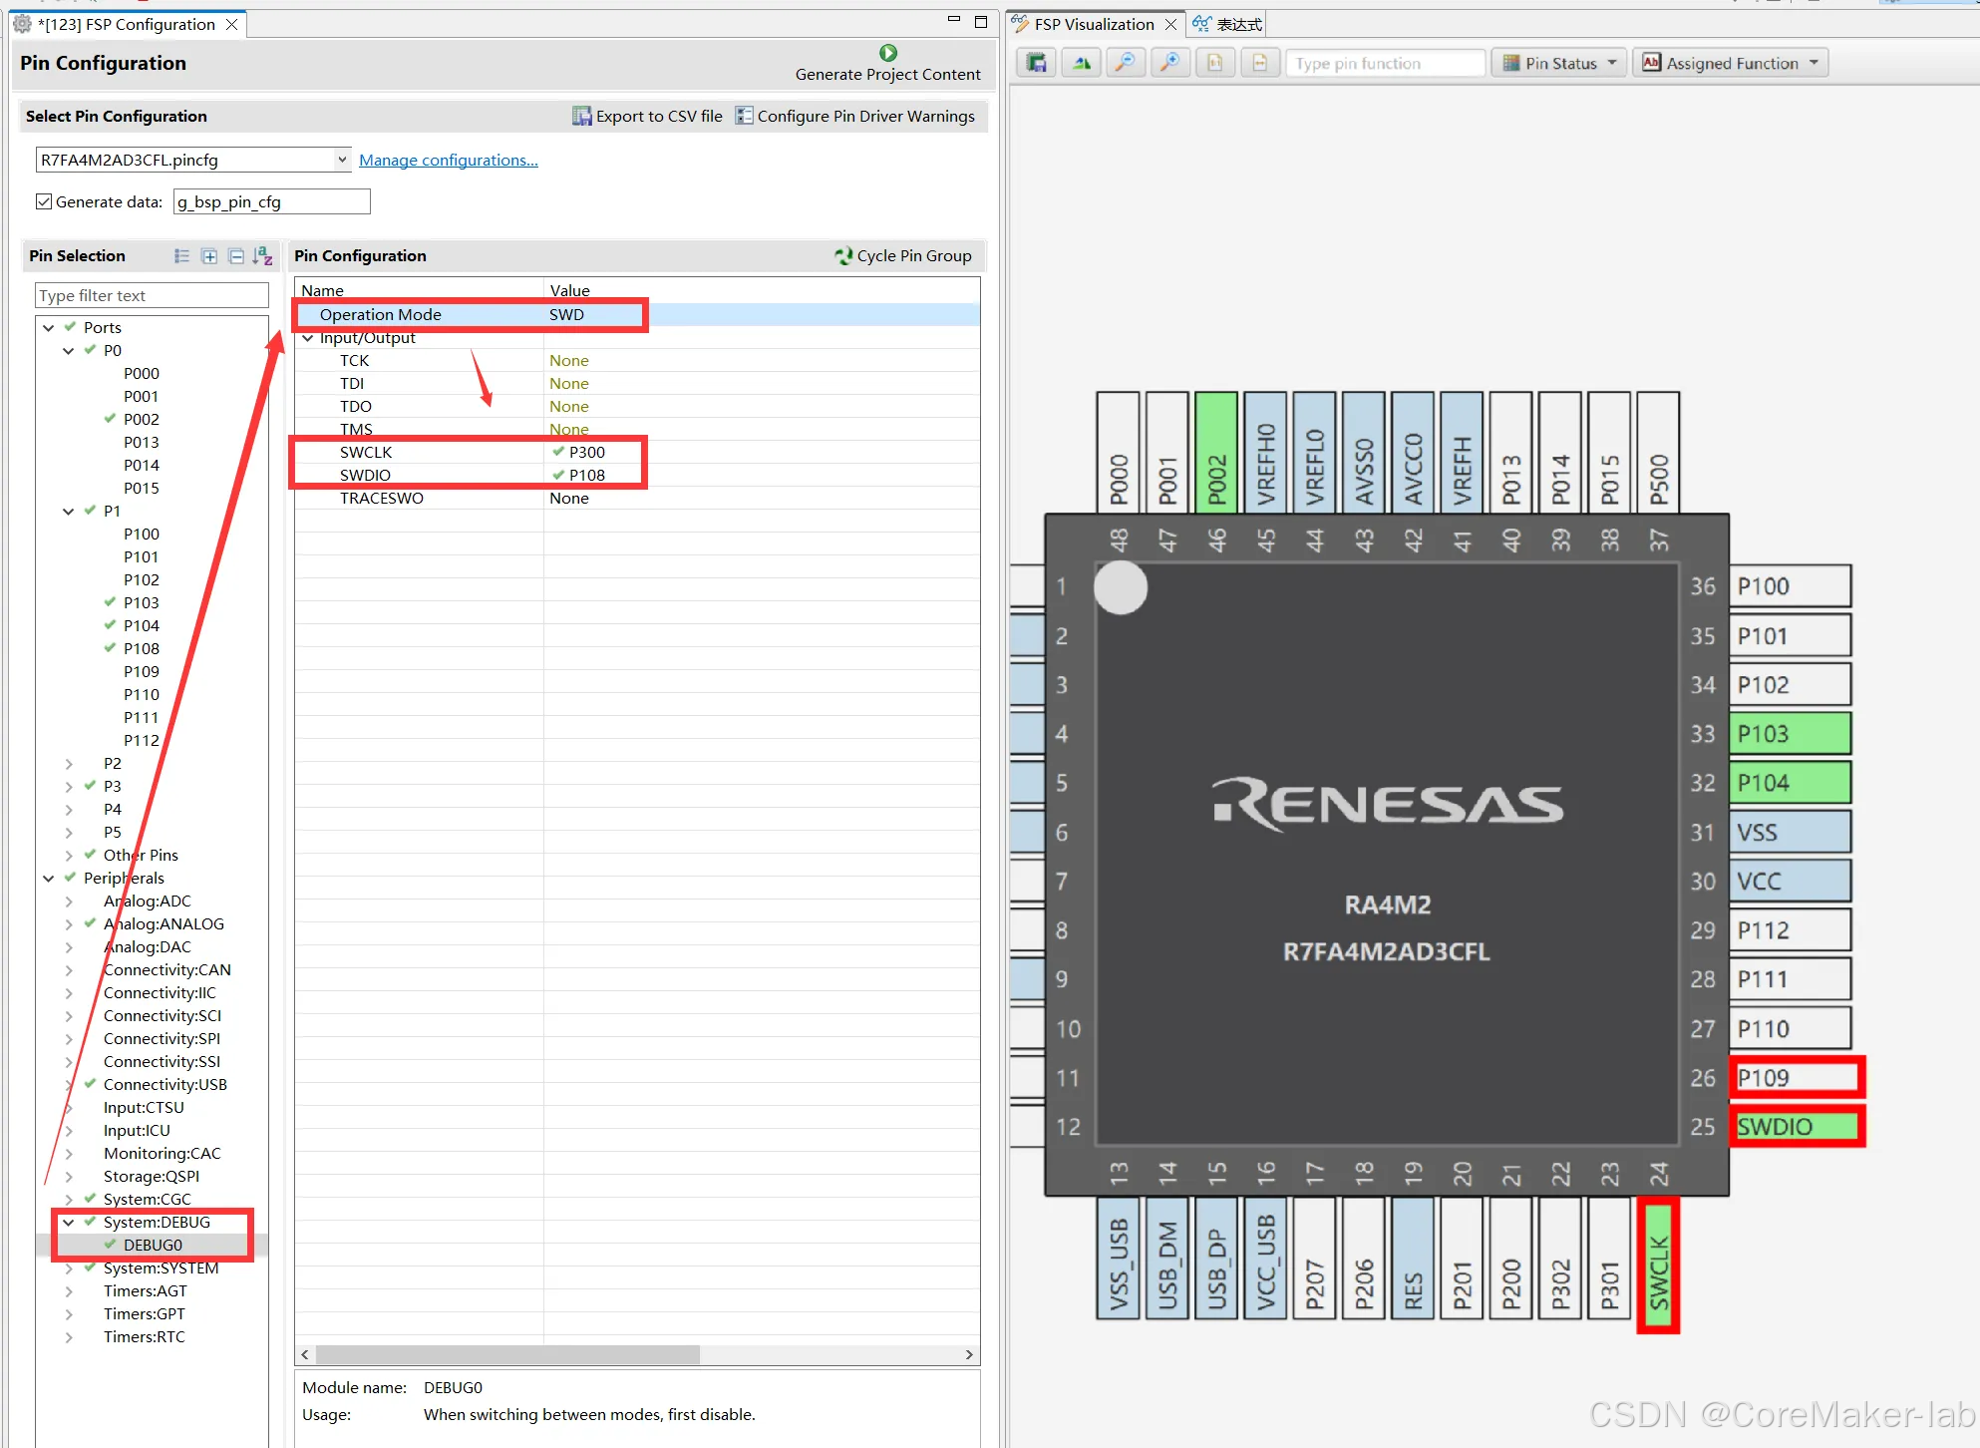This screenshot has height=1448, width=1980.
Task: Click the checkmark next to SWDIO value P108
Action: (x=558, y=475)
